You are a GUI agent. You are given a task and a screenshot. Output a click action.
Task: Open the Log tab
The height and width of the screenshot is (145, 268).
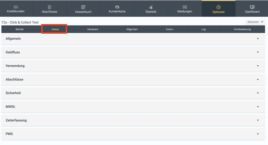point(203,29)
